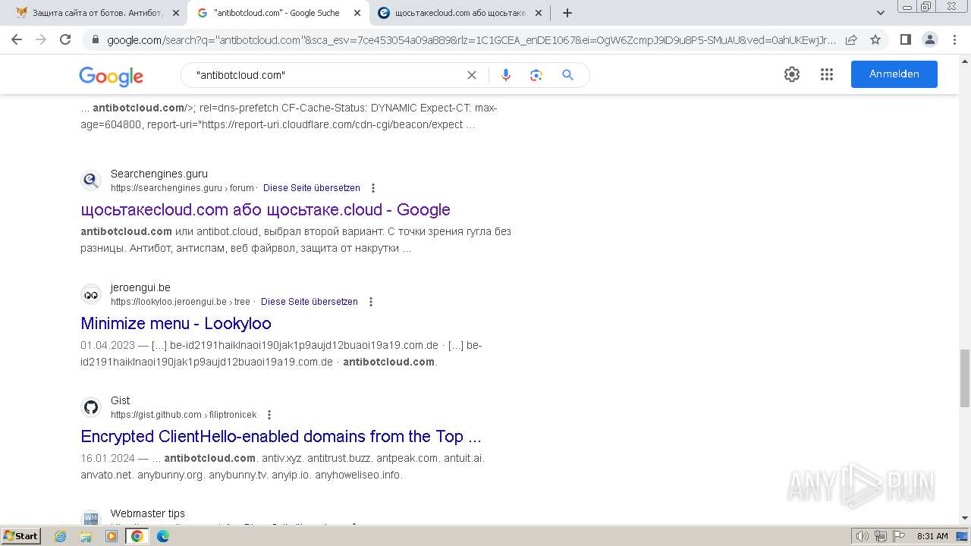
Task: Go forward one page in browser
Action: tap(41, 39)
